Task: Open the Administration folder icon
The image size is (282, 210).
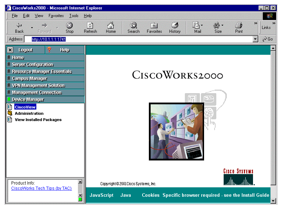Action: click(x=10, y=113)
